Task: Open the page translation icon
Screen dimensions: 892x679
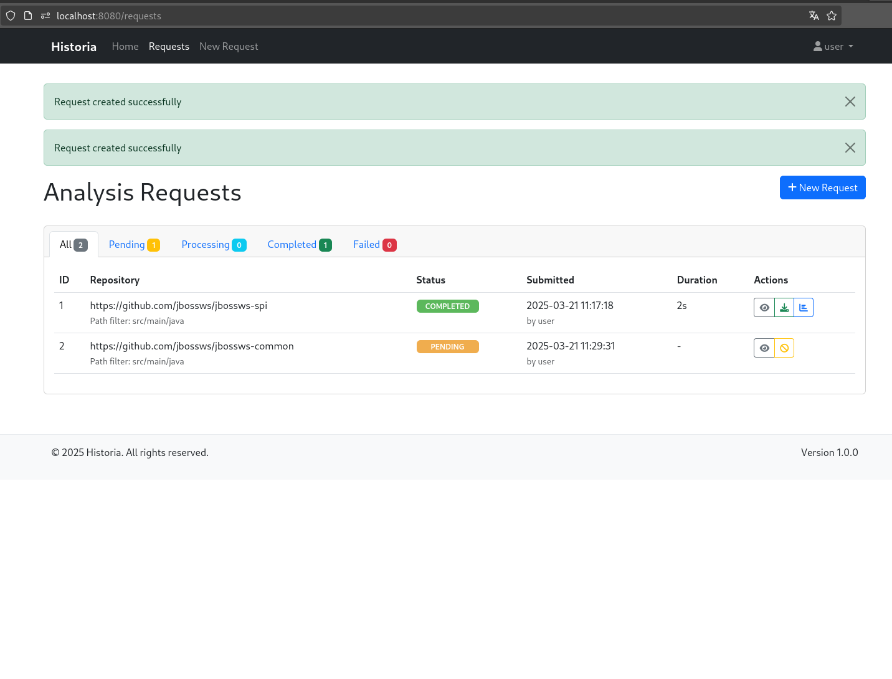Action: 814,15
